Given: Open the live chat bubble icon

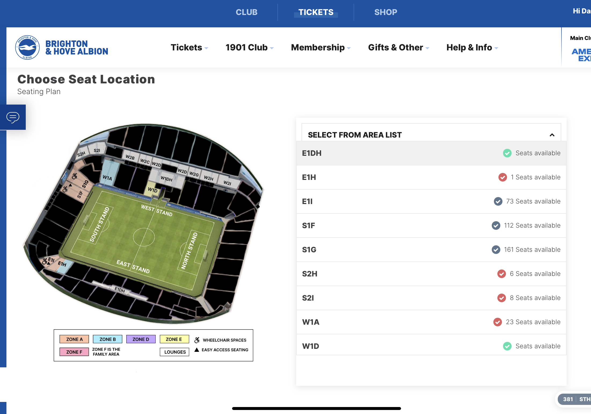Looking at the screenshot, I should (x=13, y=117).
